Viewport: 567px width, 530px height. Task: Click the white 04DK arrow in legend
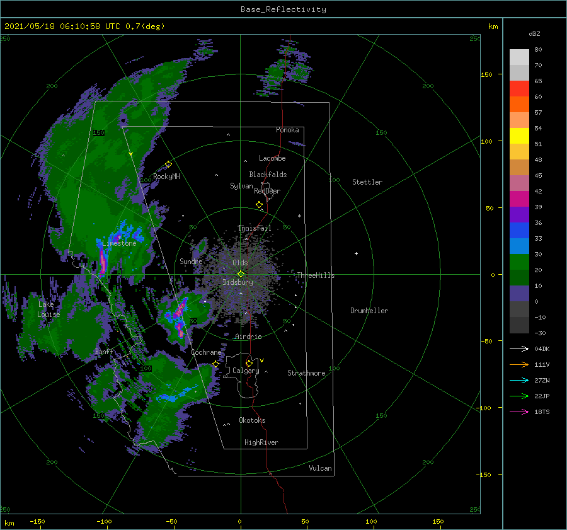click(519, 349)
